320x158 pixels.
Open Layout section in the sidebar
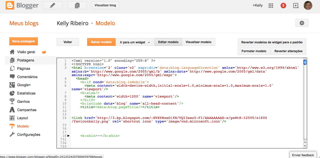[22, 118]
